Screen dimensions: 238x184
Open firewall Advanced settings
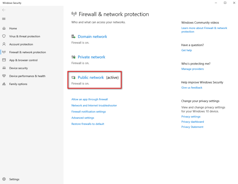(83, 118)
